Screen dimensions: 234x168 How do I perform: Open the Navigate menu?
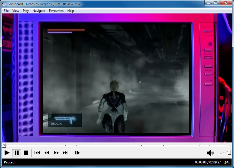pyautogui.click(x=39, y=11)
